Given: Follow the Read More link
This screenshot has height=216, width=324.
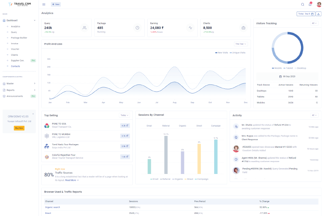Looking at the screenshot, I should (x=72, y=180).
